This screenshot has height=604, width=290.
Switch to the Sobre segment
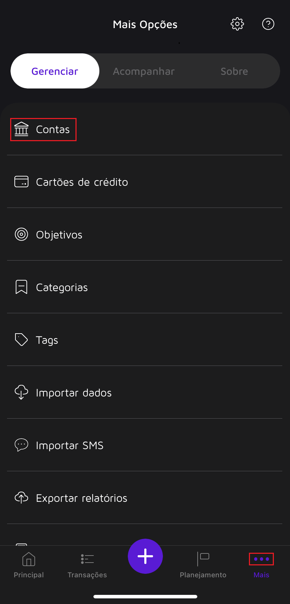pos(234,71)
